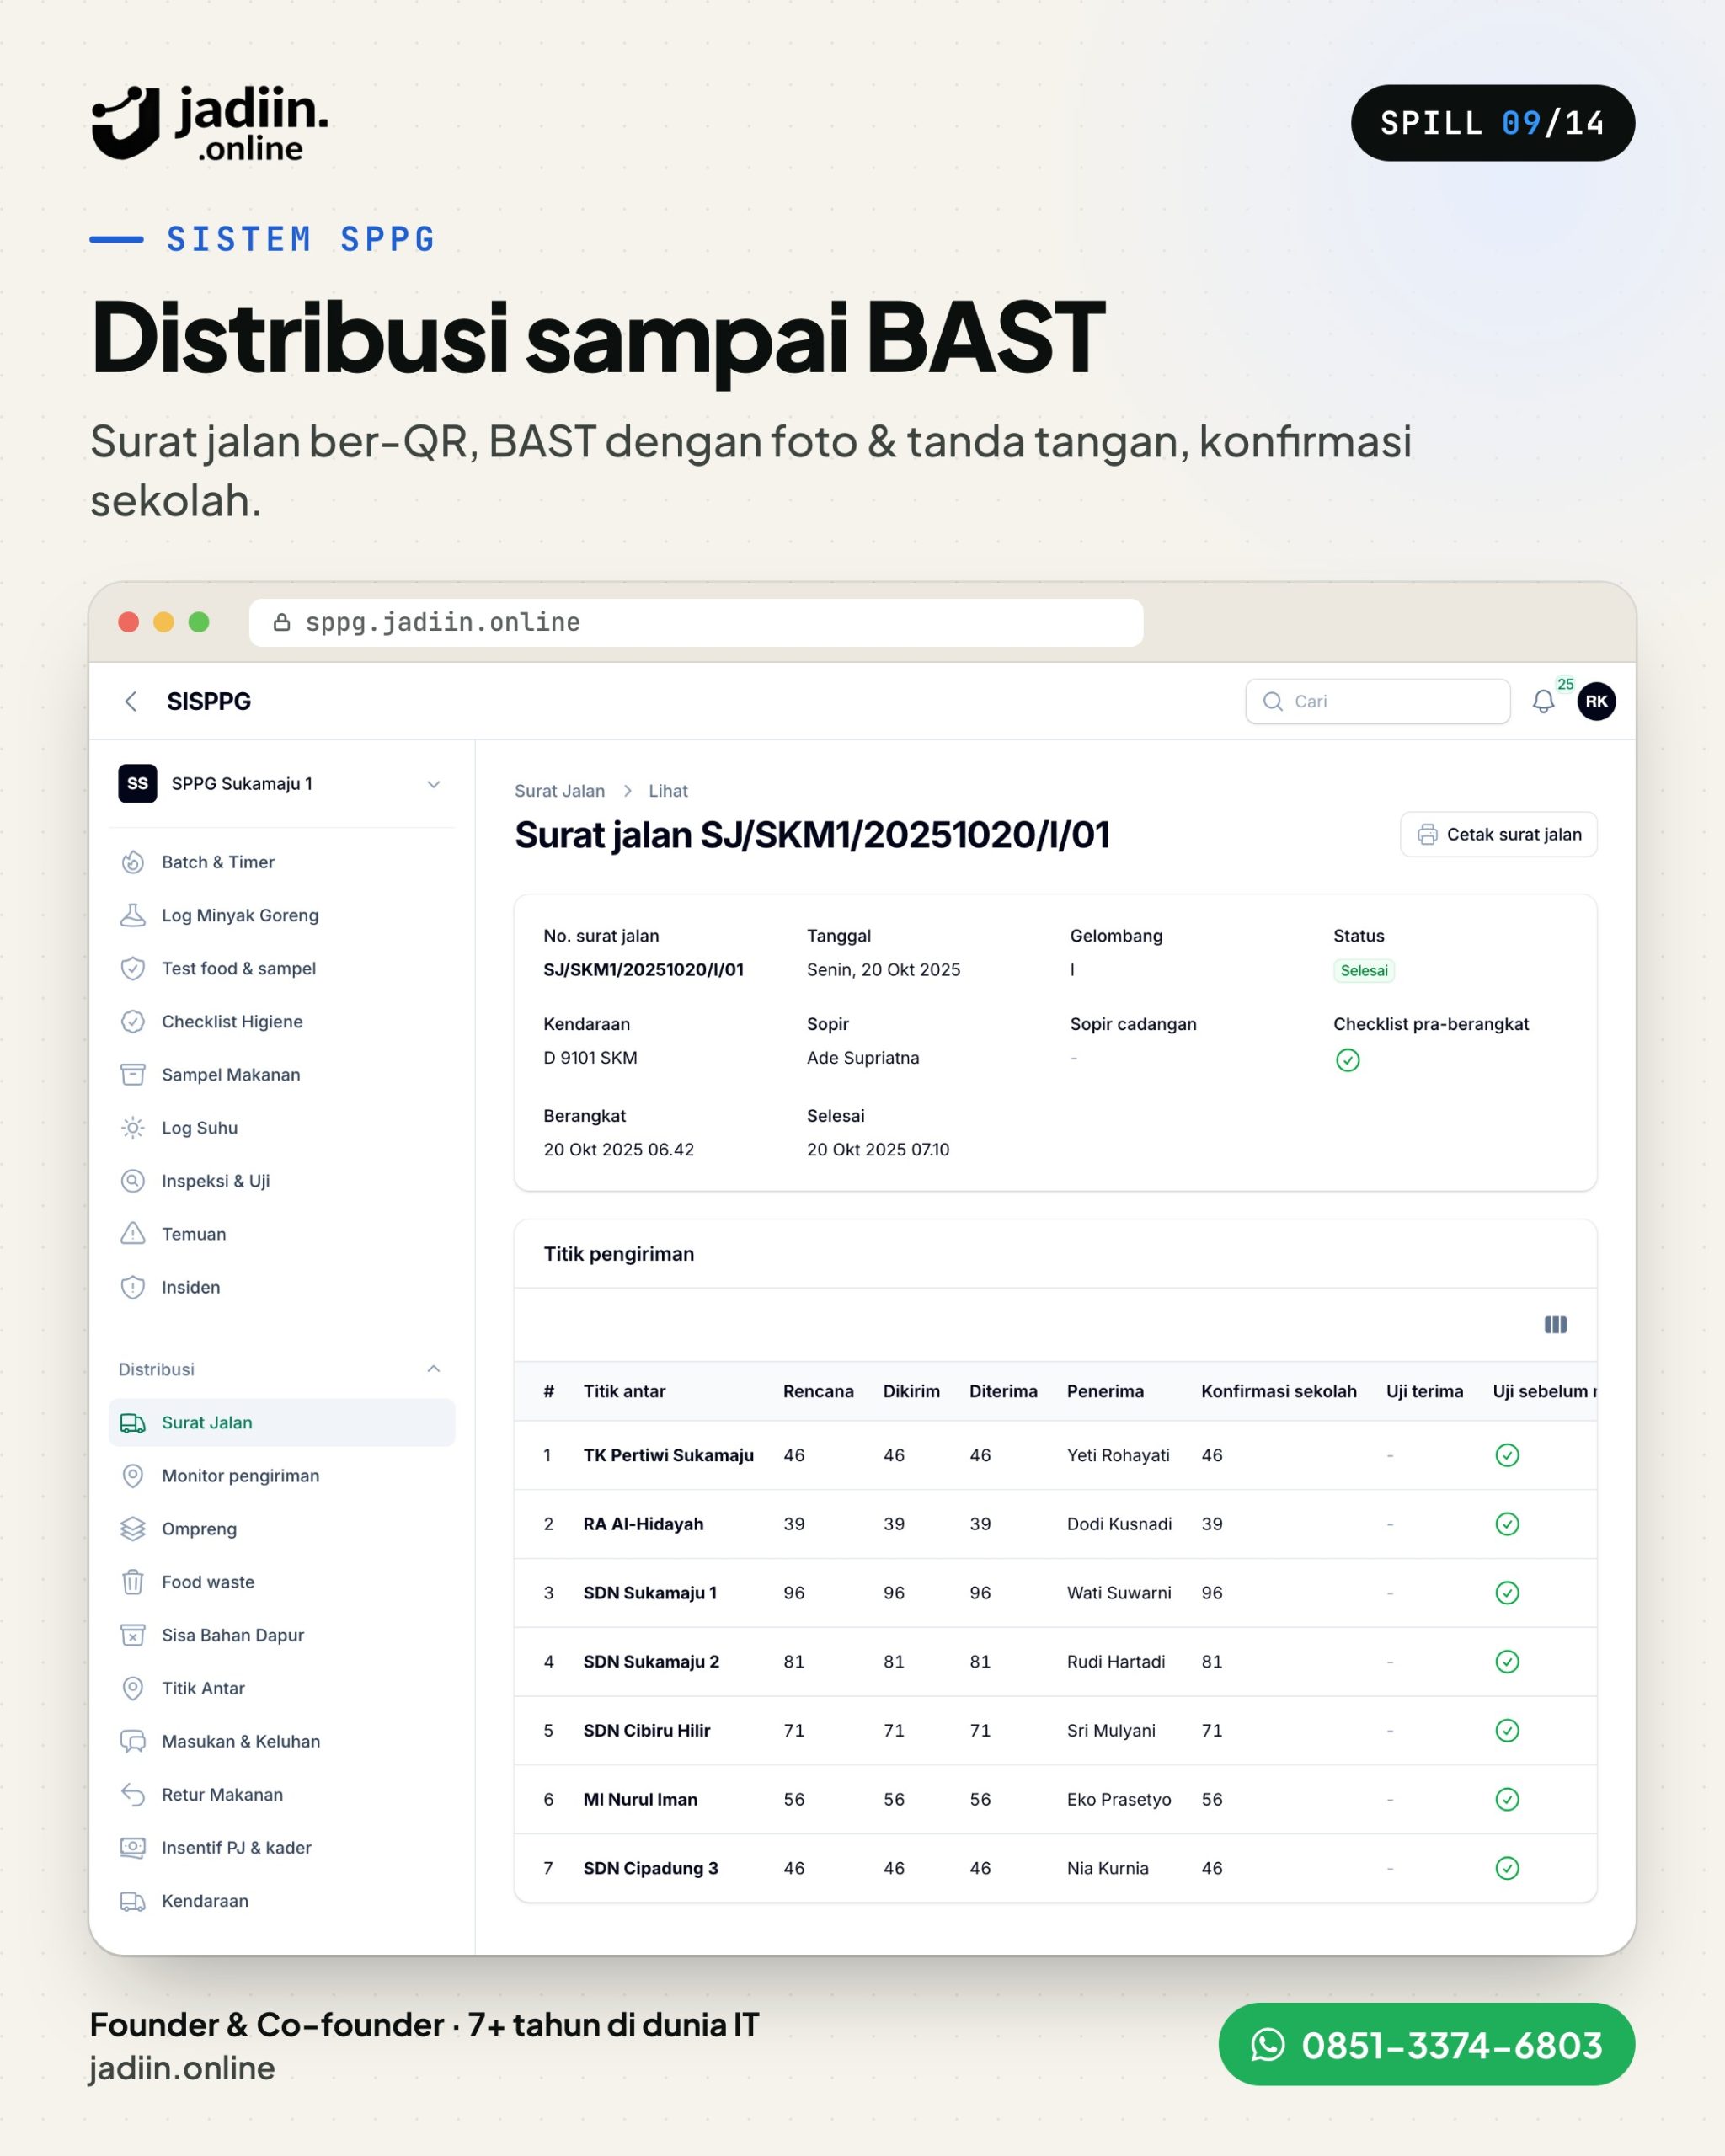This screenshot has width=1725, height=2156.
Task: Expand the SPPG Sukamaju 1 selector
Action: click(x=281, y=784)
